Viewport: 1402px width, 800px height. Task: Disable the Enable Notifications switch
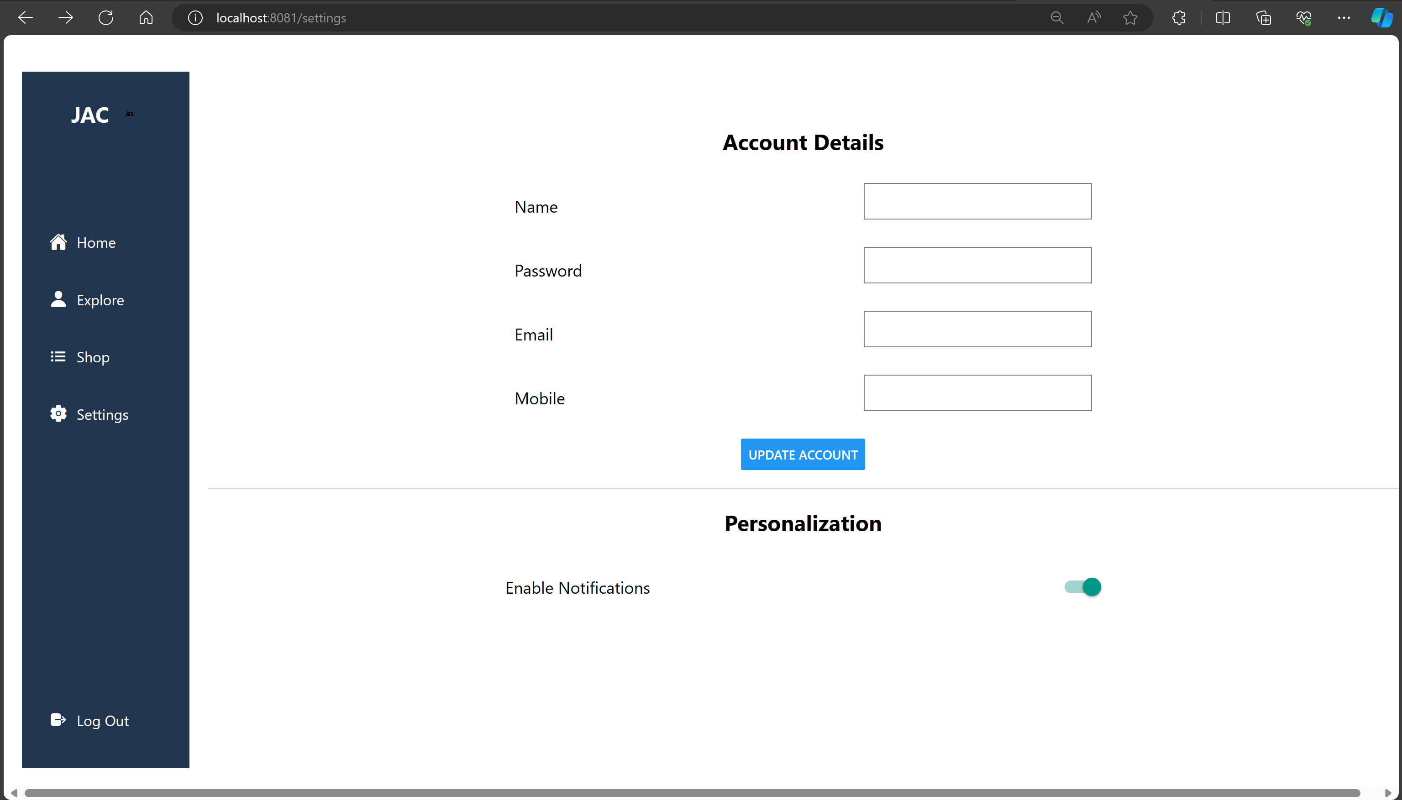tap(1083, 587)
